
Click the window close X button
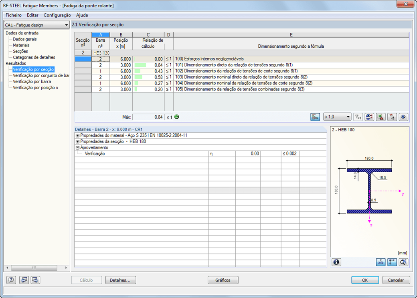click(405, 4)
